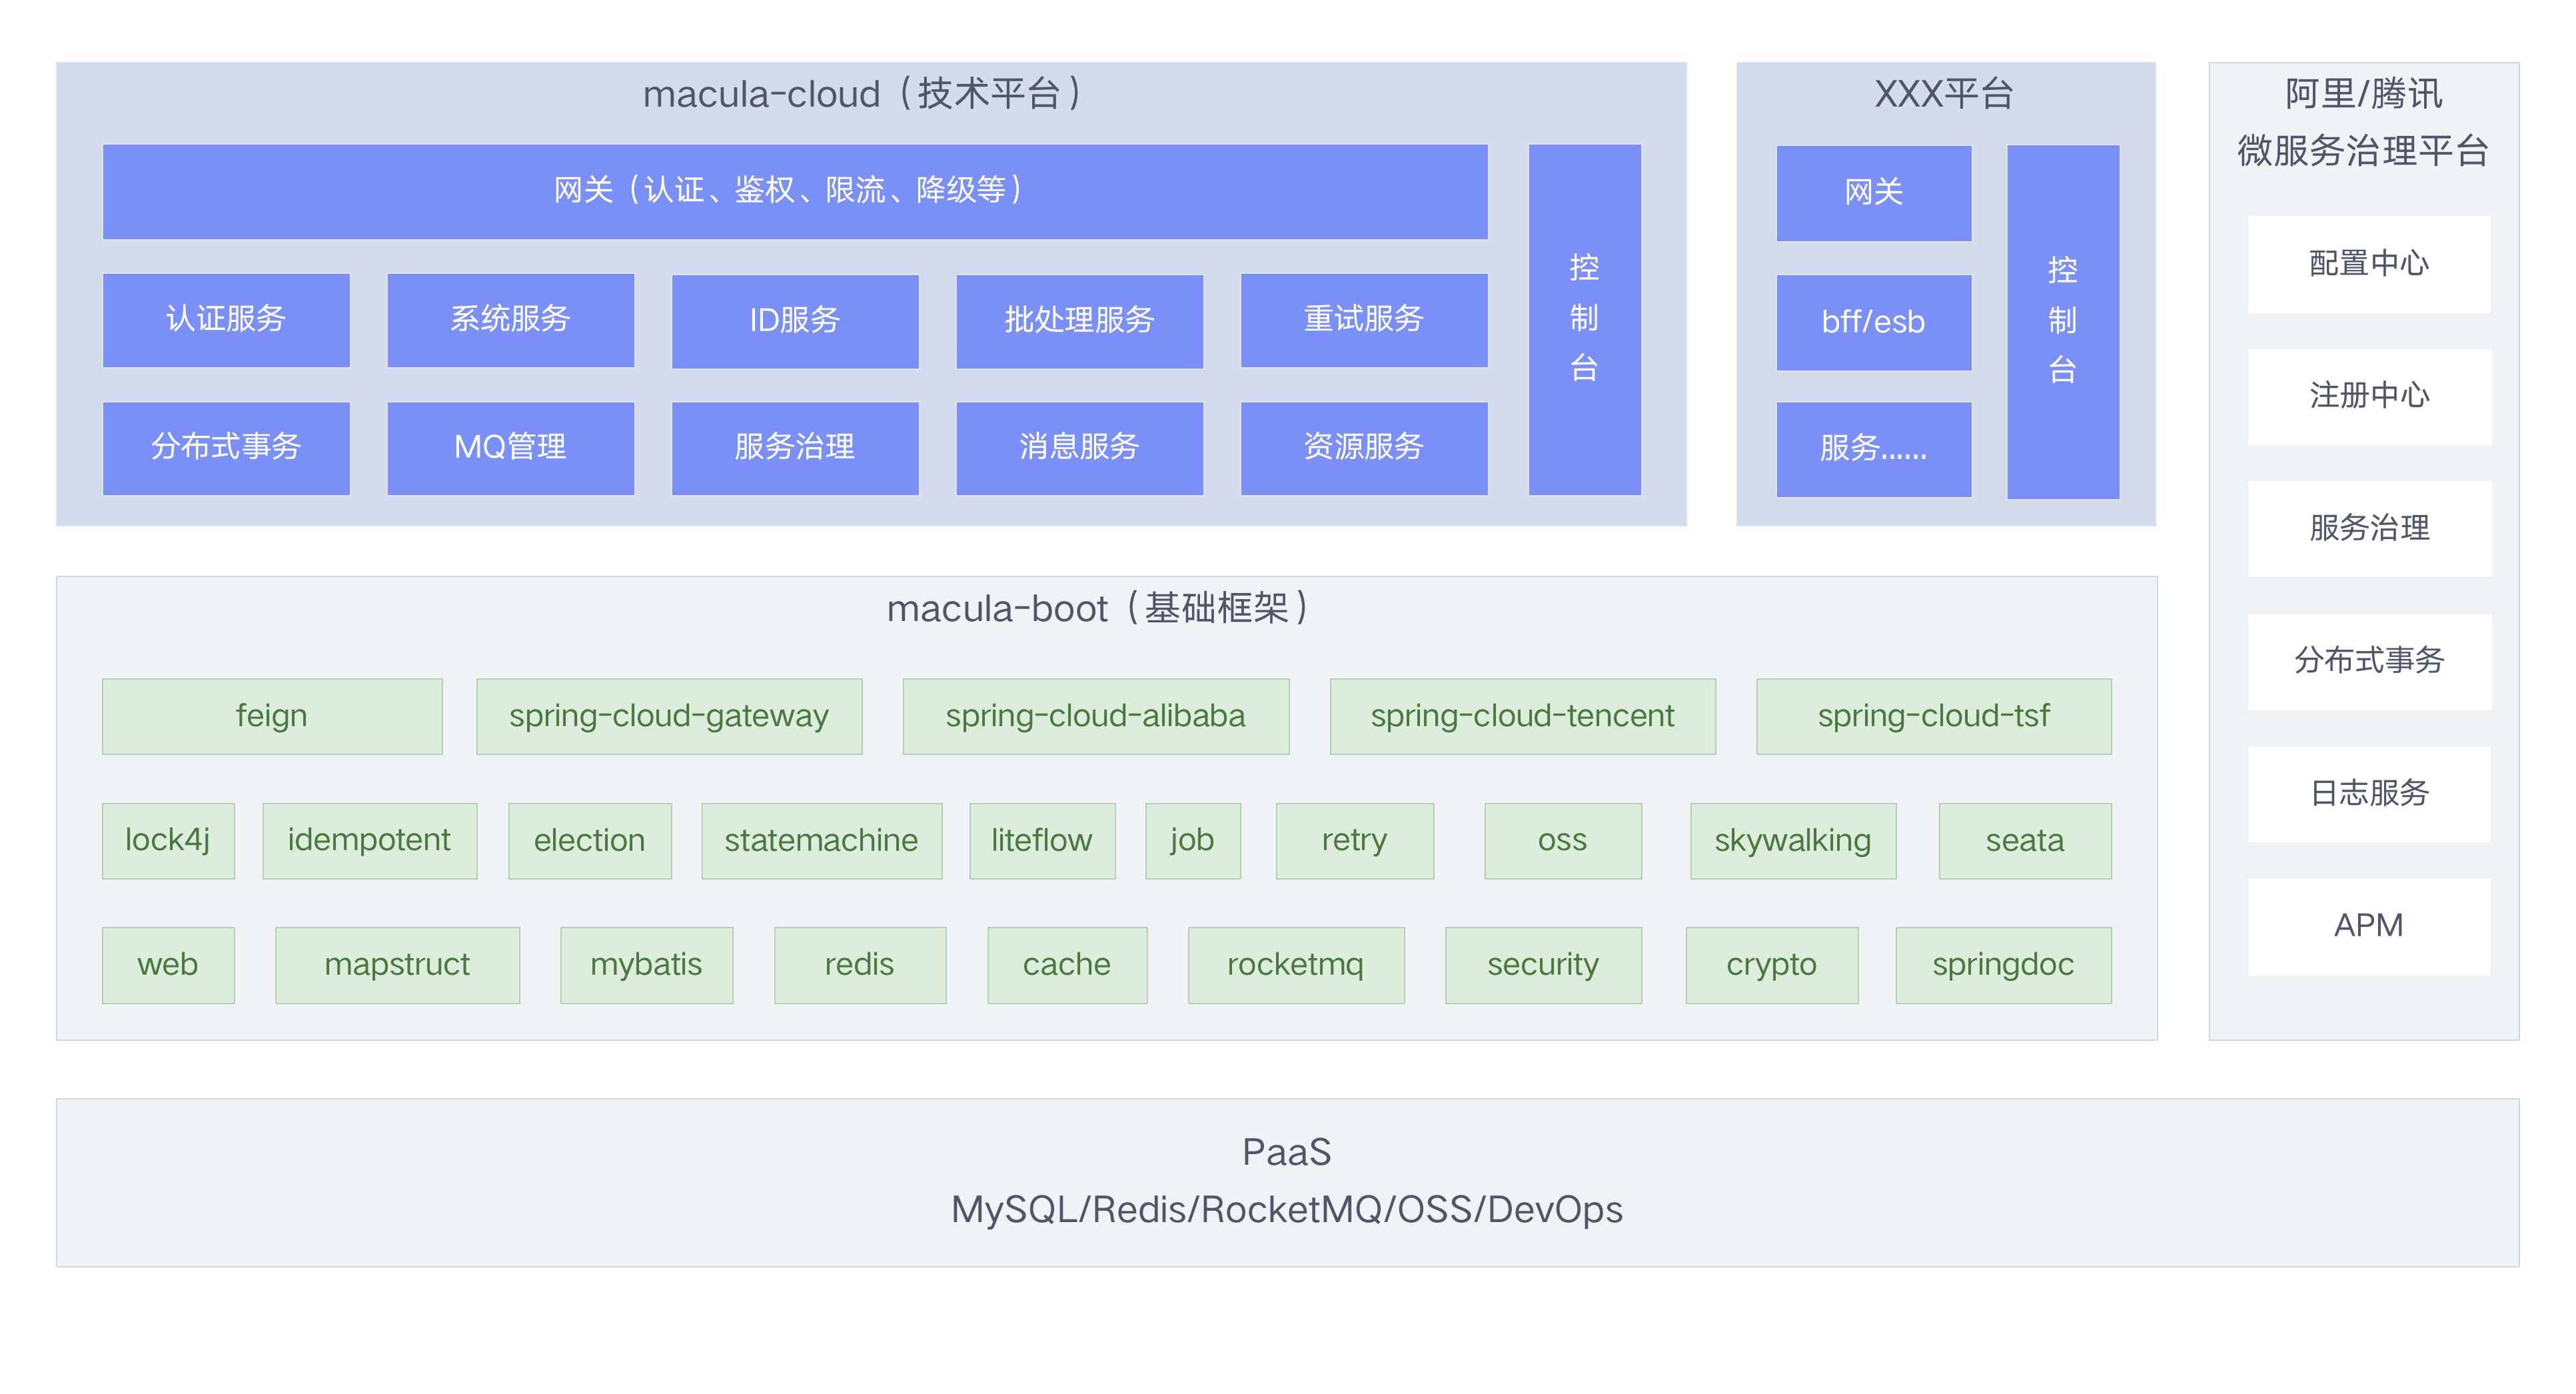Viewport: 2576px width, 1394px height.
Task: Click the ID服务 box
Action: pyautogui.click(x=794, y=320)
